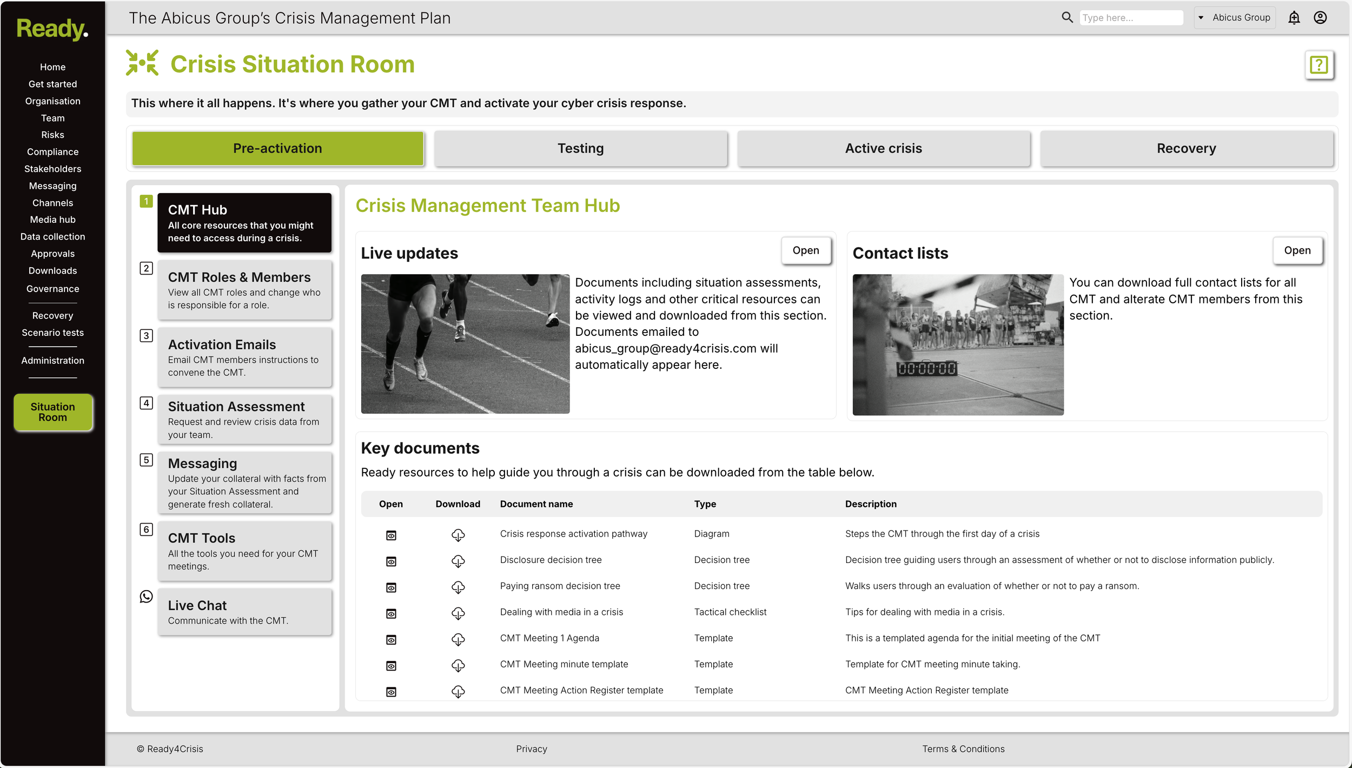Switch to the Active crisis tab
The height and width of the screenshot is (768, 1352).
883,149
